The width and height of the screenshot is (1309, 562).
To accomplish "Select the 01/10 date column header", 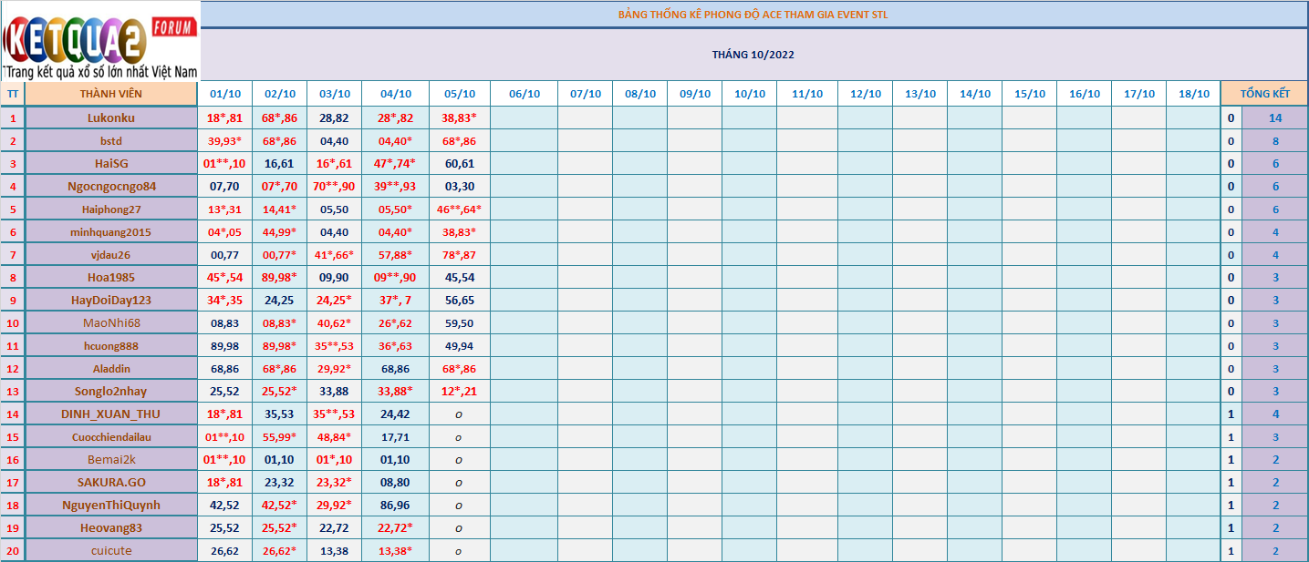I will [x=224, y=94].
